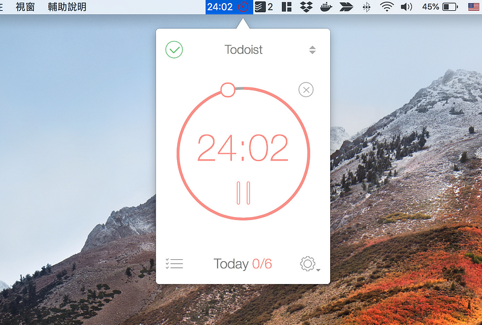Open the settings gear dropdown
482x325 pixels.
pyautogui.click(x=309, y=263)
